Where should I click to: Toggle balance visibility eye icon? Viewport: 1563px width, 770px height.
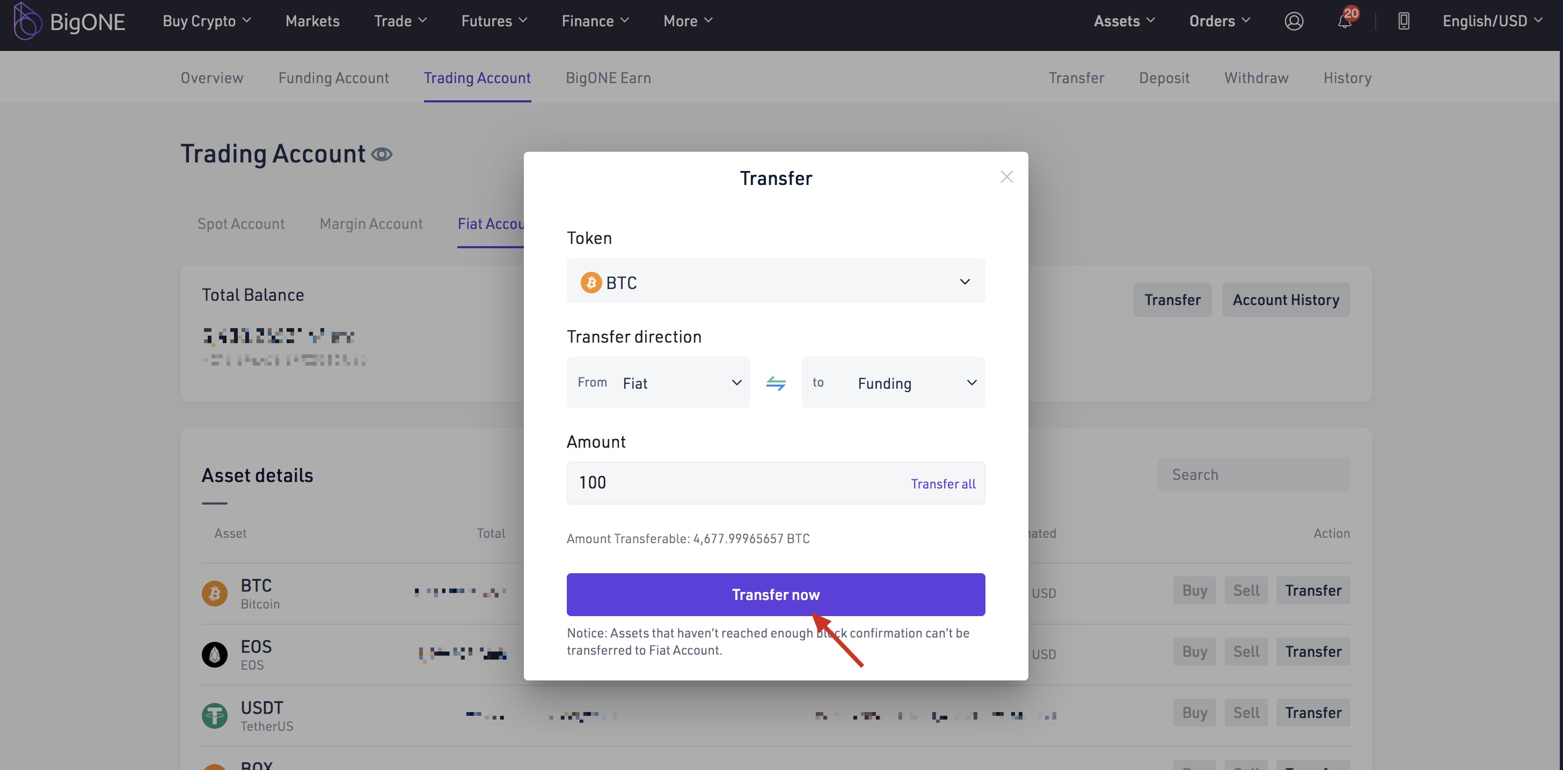click(x=382, y=154)
